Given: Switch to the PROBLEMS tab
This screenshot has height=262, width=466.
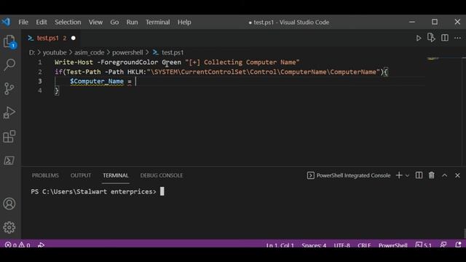Looking at the screenshot, I should [x=45, y=175].
